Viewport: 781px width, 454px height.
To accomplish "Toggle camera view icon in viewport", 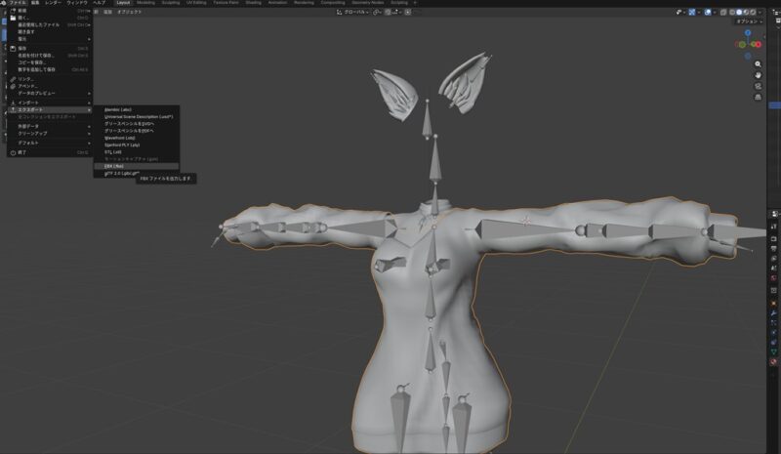I will (x=759, y=87).
